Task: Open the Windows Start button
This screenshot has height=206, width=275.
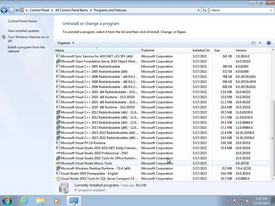Action: [7, 201]
